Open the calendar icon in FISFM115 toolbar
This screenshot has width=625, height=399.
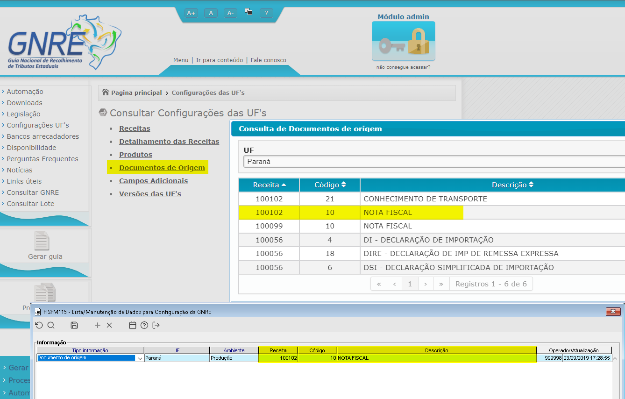(132, 325)
